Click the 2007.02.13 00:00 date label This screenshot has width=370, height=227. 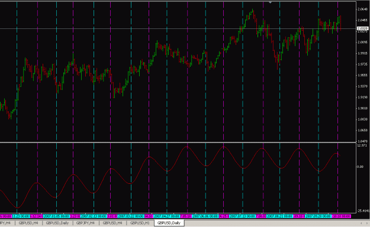[94, 216]
